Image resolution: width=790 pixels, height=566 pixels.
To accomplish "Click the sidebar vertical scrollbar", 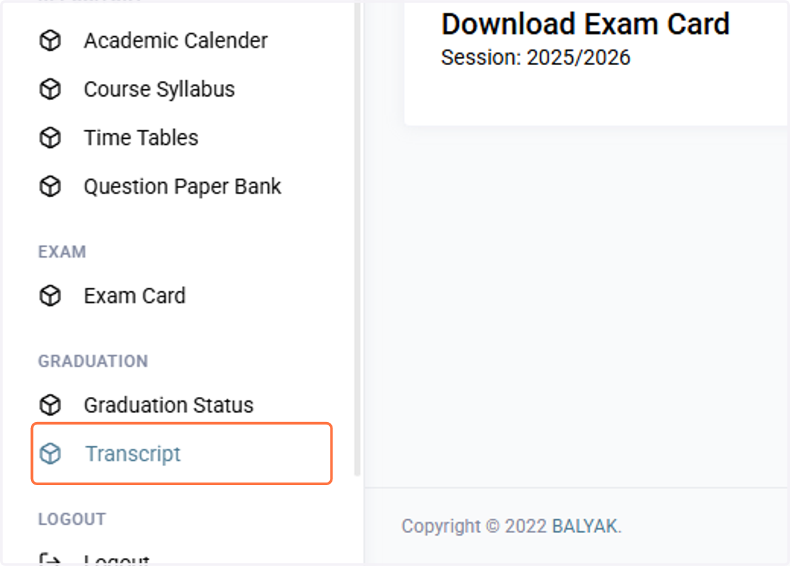I will 357,238.
